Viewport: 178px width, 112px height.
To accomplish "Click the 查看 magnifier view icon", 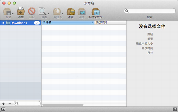I will [x=43, y=11].
